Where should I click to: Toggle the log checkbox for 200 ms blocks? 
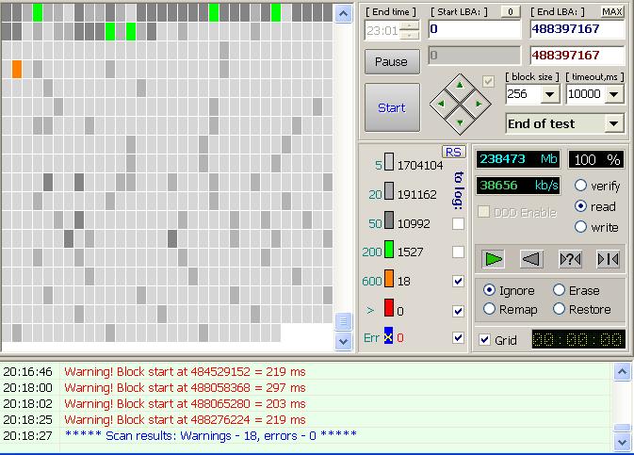coord(458,252)
